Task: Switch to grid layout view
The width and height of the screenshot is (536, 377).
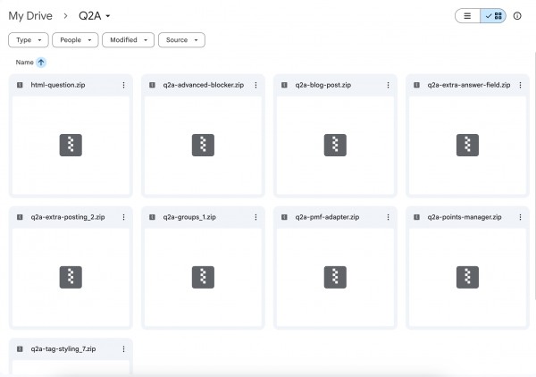Action: click(x=494, y=16)
